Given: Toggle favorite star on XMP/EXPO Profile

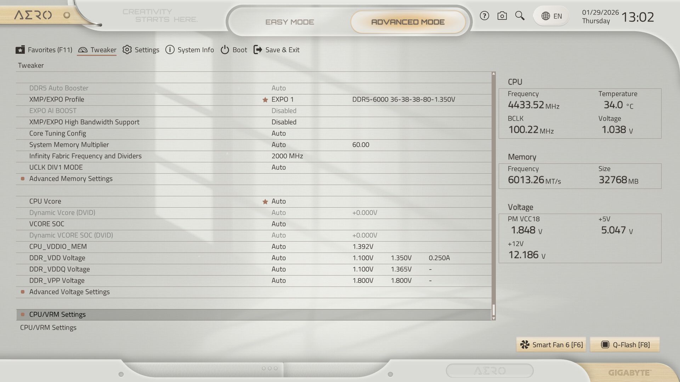Looking at the screenshot, I should tap(265, 100).
